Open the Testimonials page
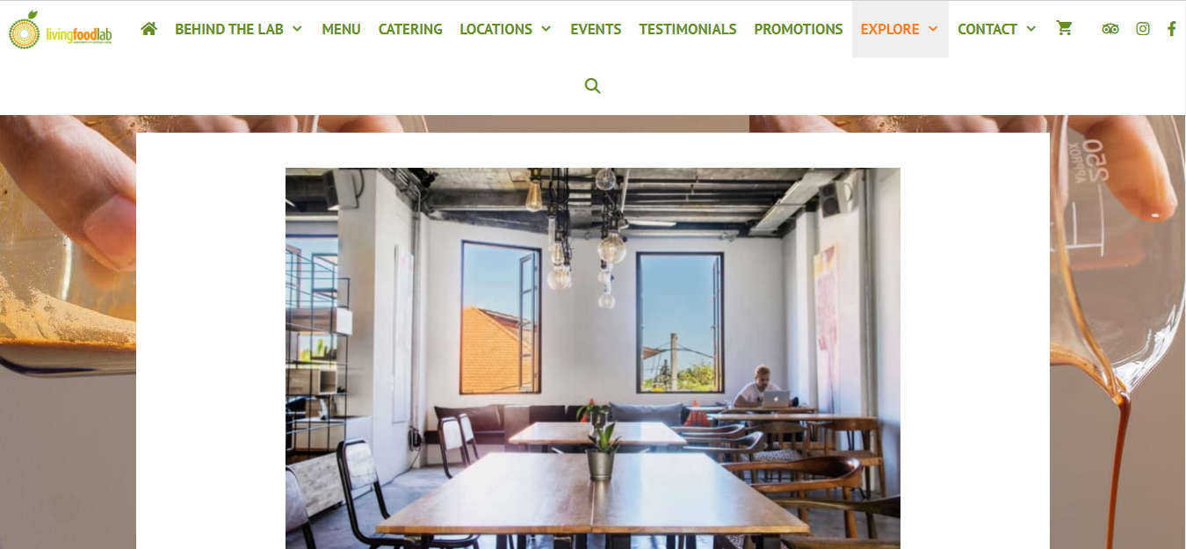Image resolution: width=1186 pixels, height=549 pixels. [x=688, y=29]
